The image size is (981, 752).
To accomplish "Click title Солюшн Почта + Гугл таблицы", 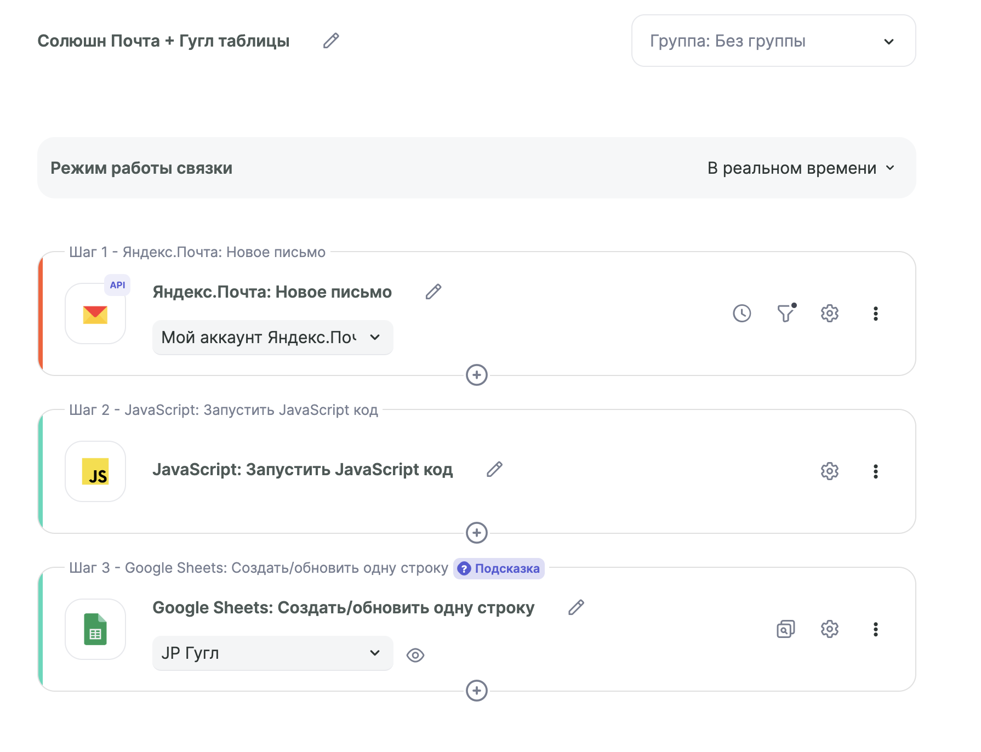I will point(163,41).
